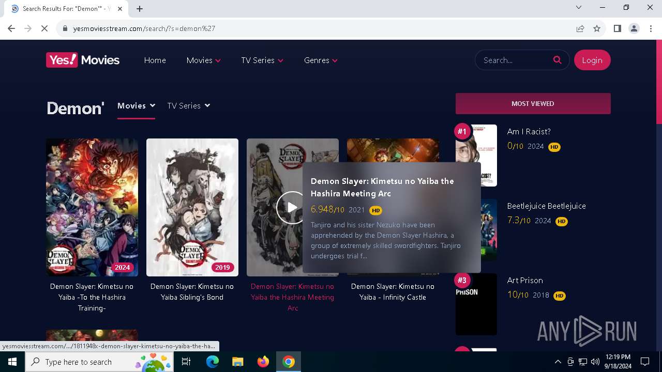The width and height of the screenshot is (662, 372).
Task: Stop page loading in browser toolbar
Action: (x=44, y=28)
